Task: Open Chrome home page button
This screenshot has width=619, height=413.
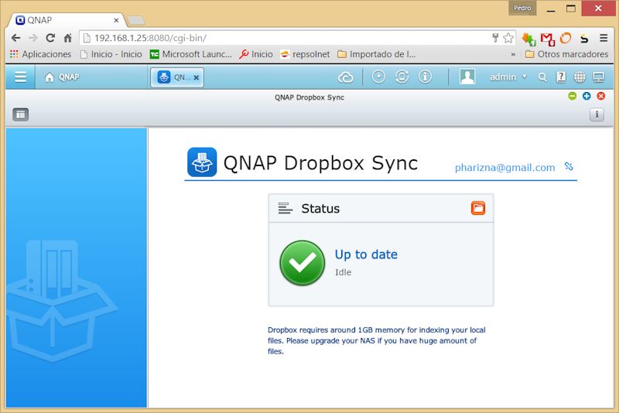Action: [68, 38]
